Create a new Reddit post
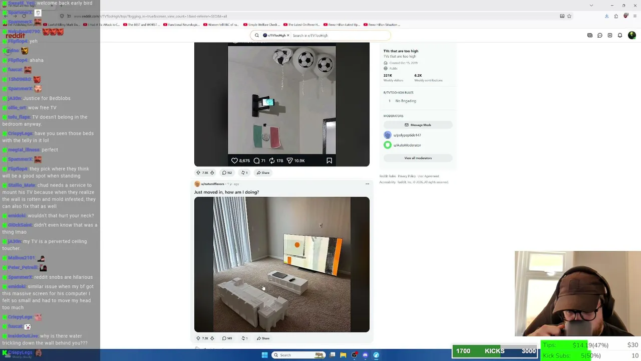Screen dimensions: 641x361 tap(610, 36)
